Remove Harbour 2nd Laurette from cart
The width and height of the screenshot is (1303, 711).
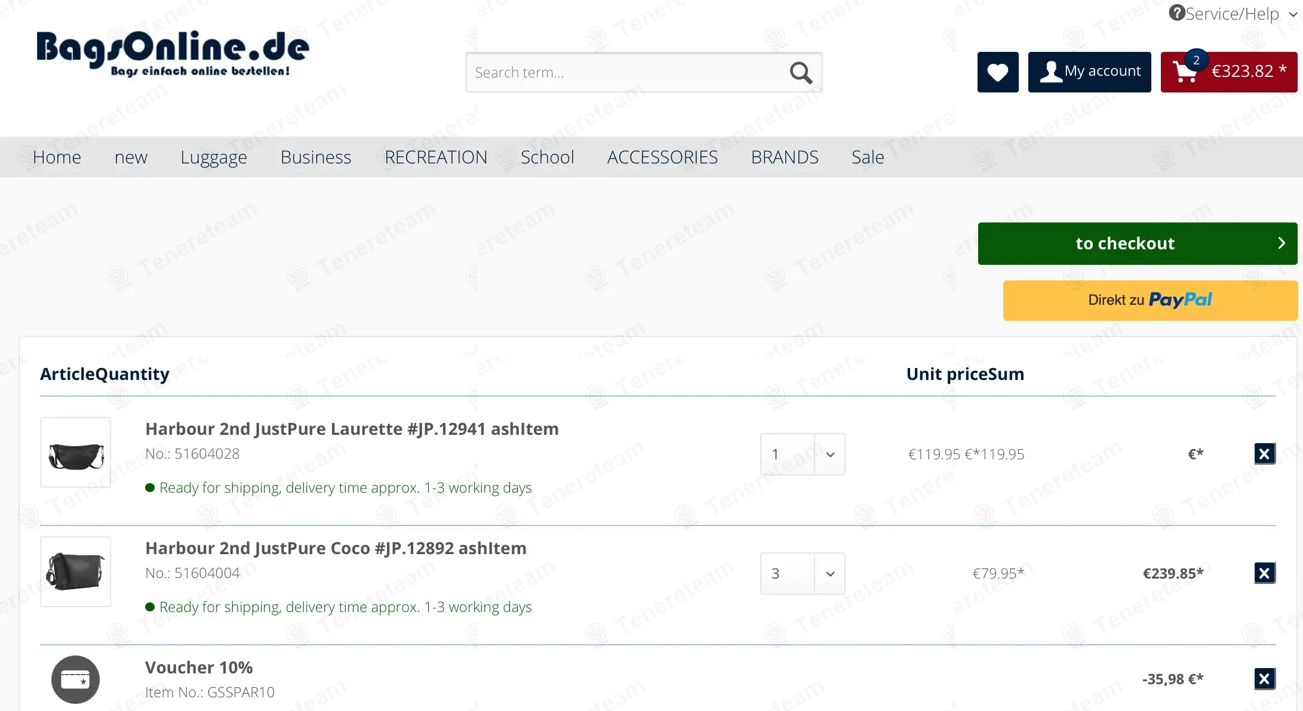(x=1264, y=454)
